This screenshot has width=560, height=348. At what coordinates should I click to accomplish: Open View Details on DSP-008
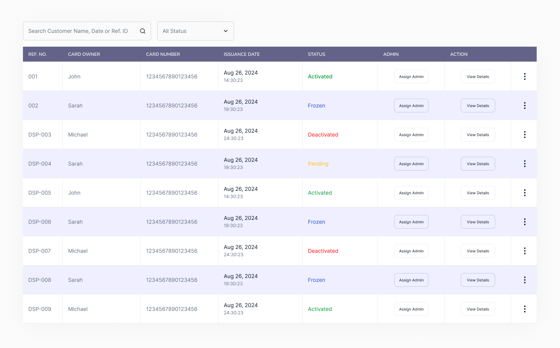tap(478, 280)
